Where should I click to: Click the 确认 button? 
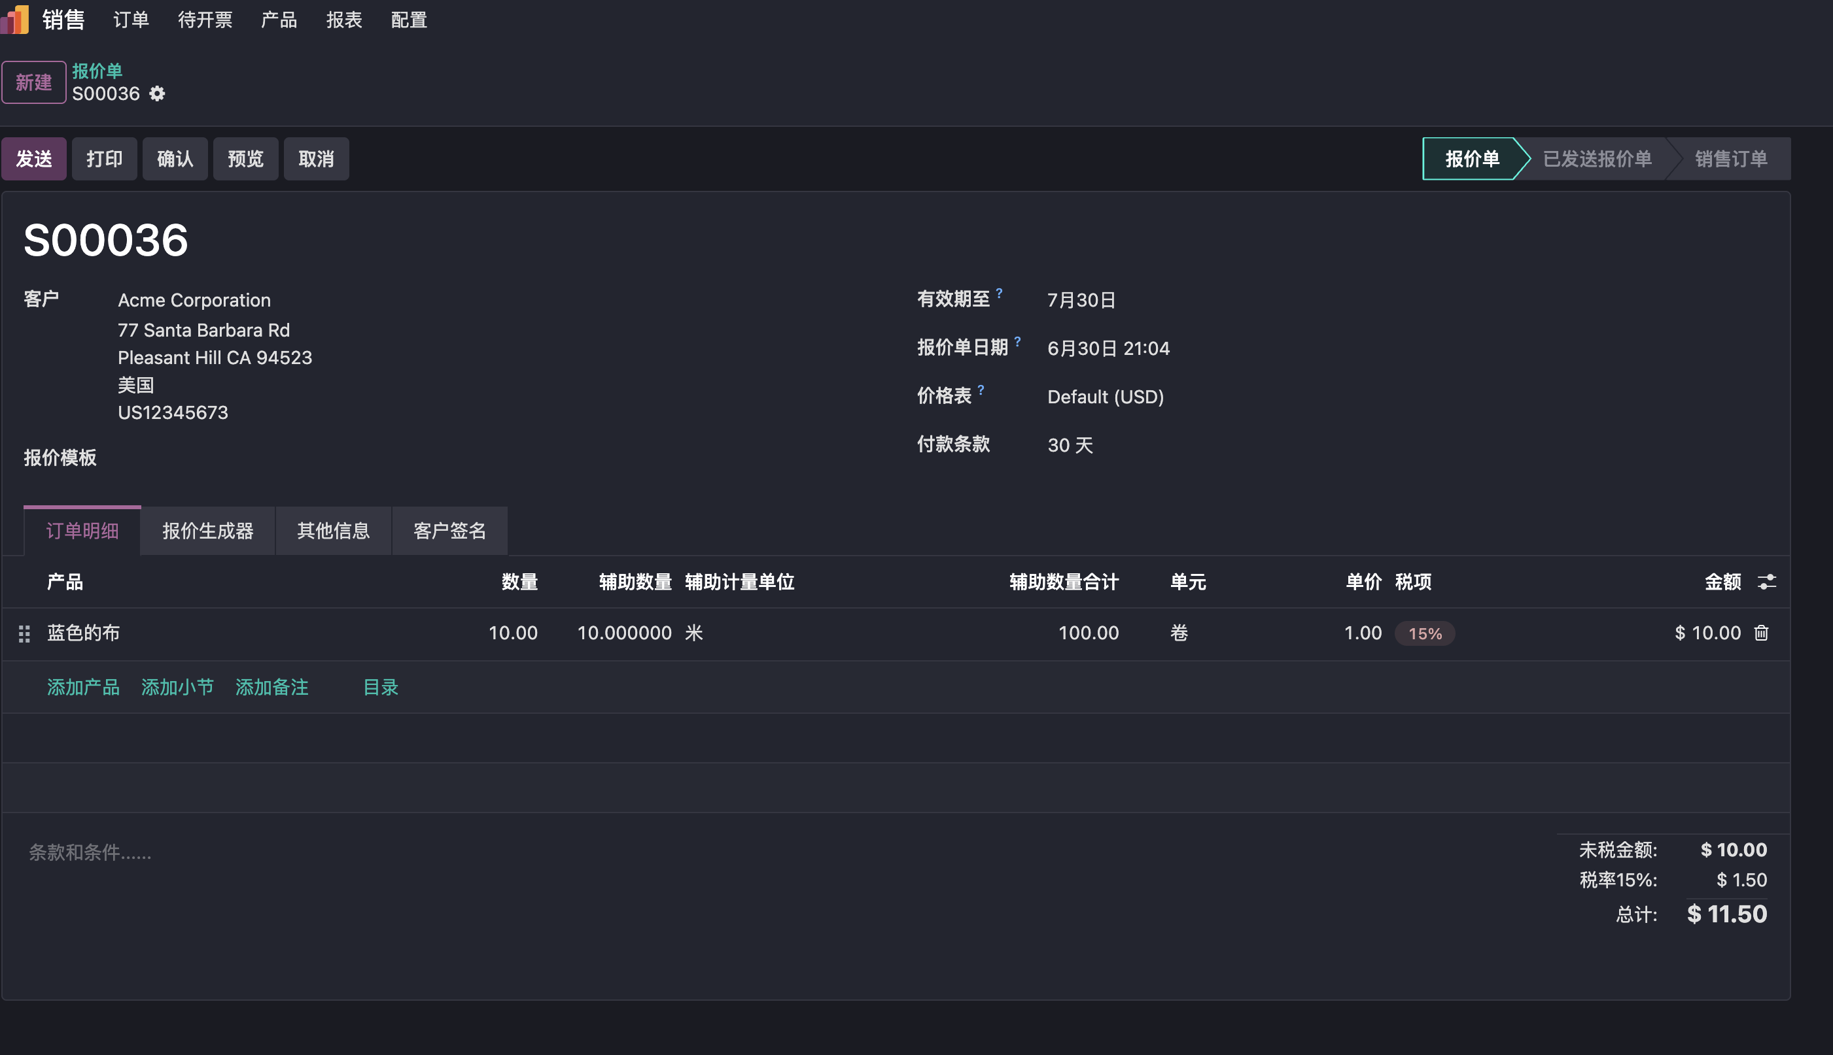175,159
